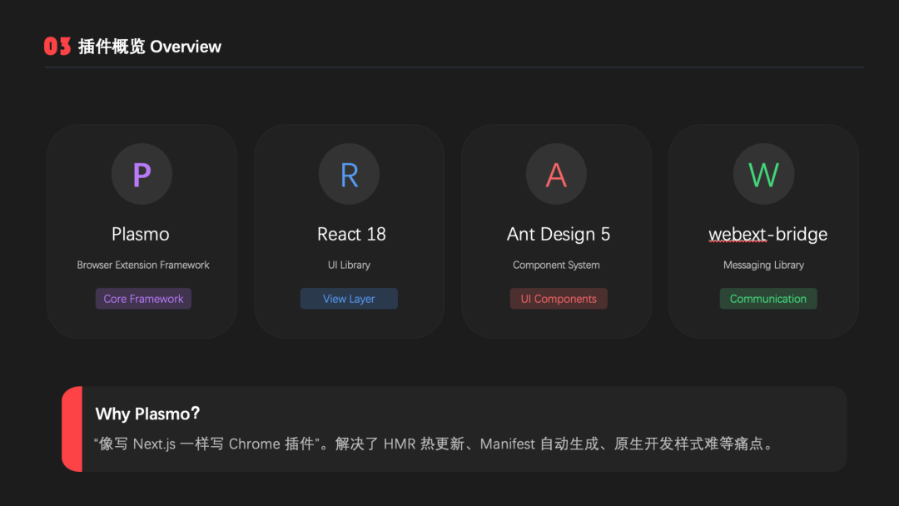This screenshot has height=506, width=899.
Task: Click the View Layer tag
Action: pos(349,299)
